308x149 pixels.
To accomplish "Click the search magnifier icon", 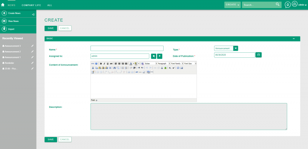I will pyautogui.click(x=278, y=5).
